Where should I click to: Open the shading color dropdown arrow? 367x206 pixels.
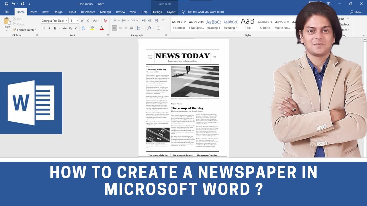tap(153, 28)
